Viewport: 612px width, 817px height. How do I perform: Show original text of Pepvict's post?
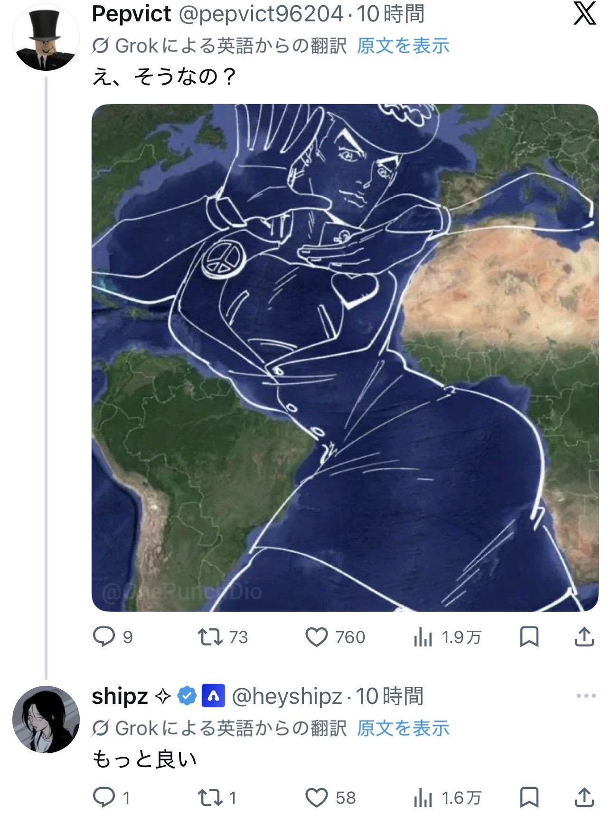[403, 46]
